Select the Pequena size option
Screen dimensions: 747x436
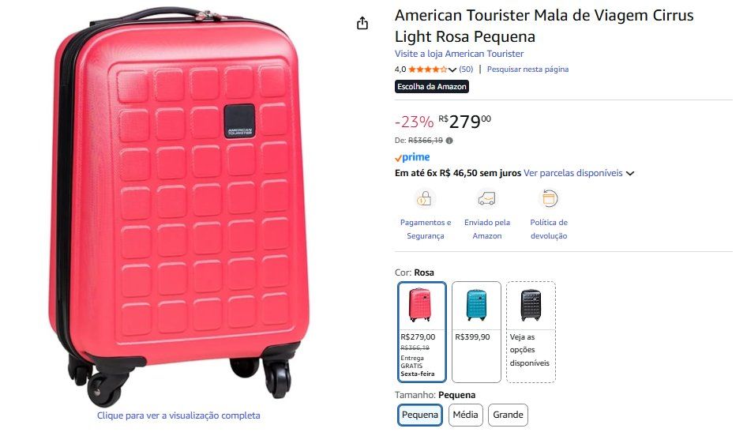(x=420, y=415)
